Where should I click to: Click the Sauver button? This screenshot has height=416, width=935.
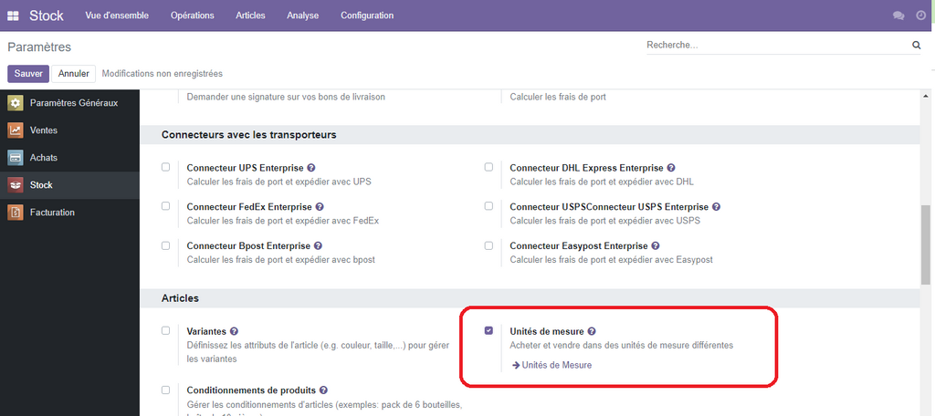[28, 73]
